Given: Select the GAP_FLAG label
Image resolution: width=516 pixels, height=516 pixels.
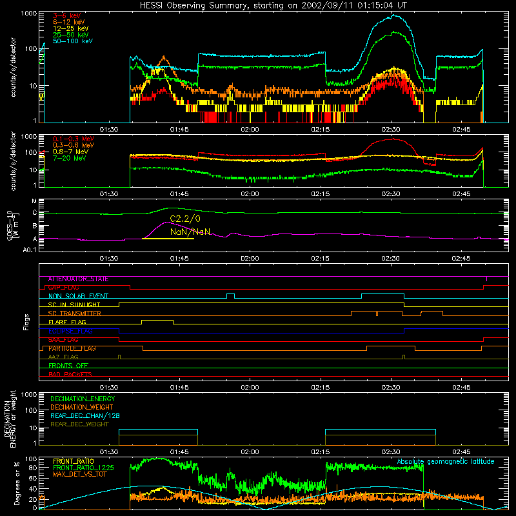Looking at the screenshot, I should click(63, 288).
